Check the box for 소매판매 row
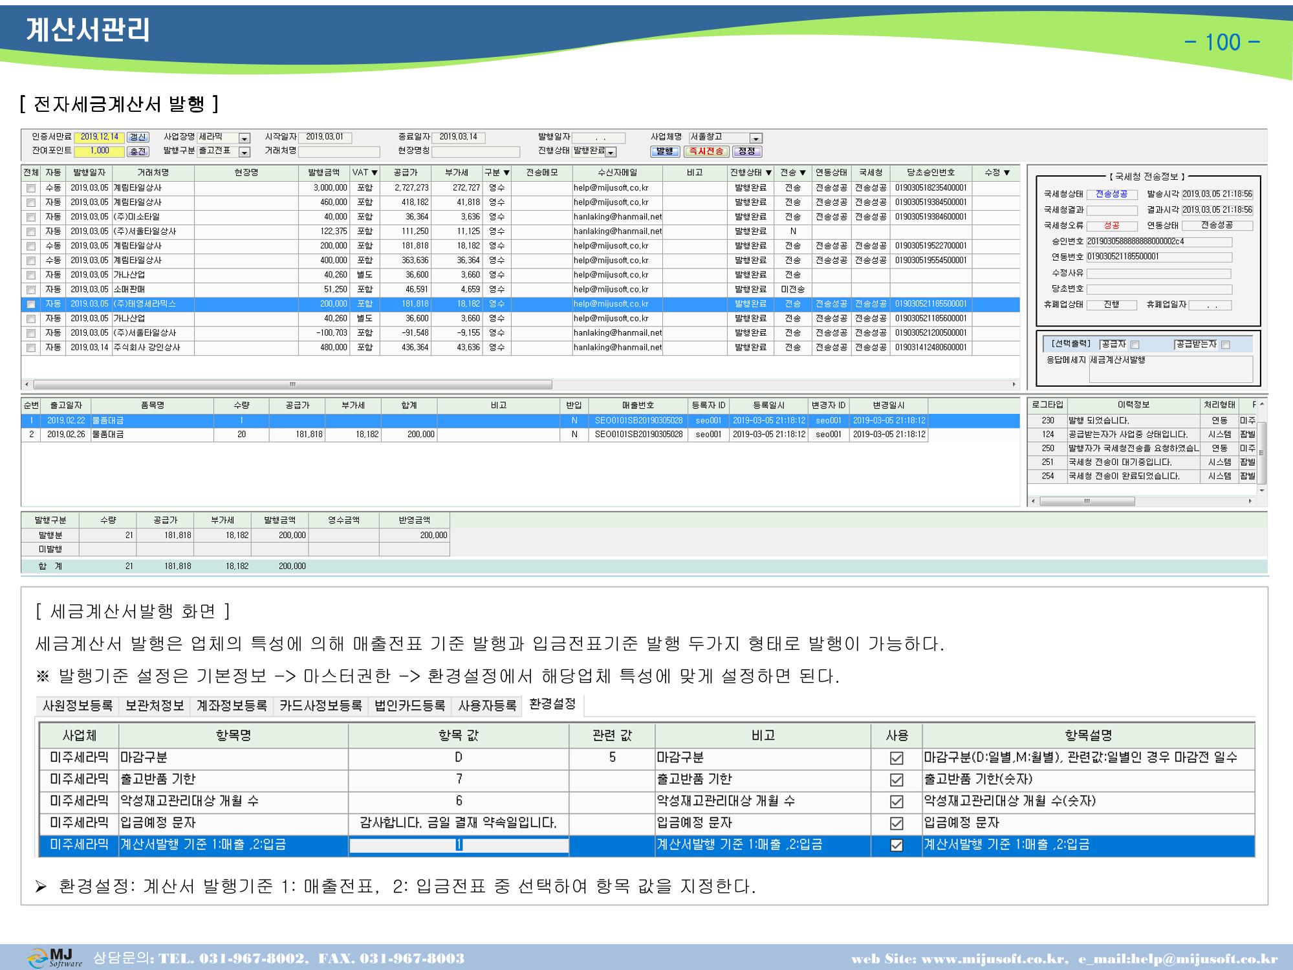This screenshot has height=970, width=1293. (30, 290)
